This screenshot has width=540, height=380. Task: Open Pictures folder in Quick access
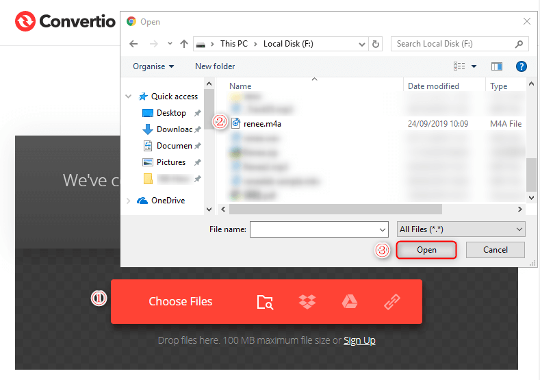[171, 162]
